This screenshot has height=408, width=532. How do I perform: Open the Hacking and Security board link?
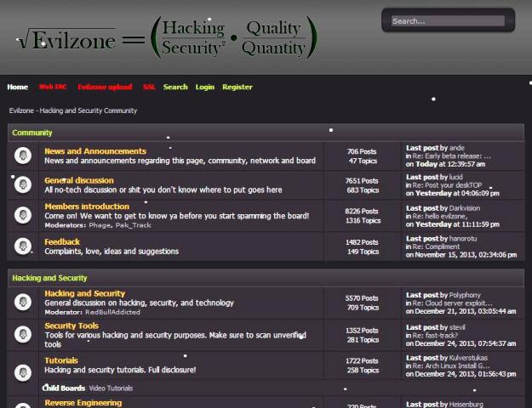pos(85,293)
